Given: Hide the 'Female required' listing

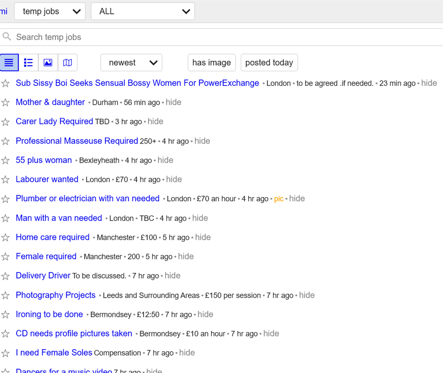Looking at the screenshot, I should (x=186, y=256).
